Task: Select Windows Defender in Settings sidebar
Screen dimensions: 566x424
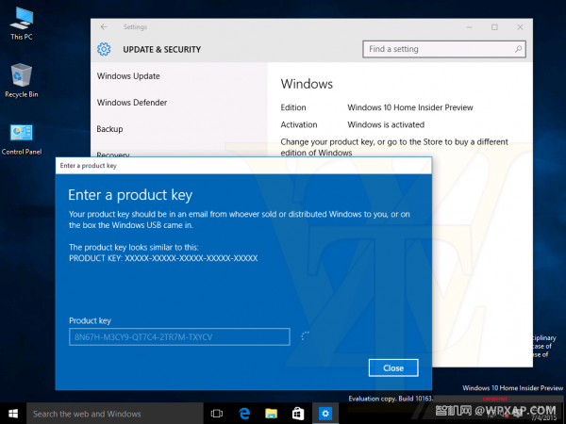Action: coord(132,103)
